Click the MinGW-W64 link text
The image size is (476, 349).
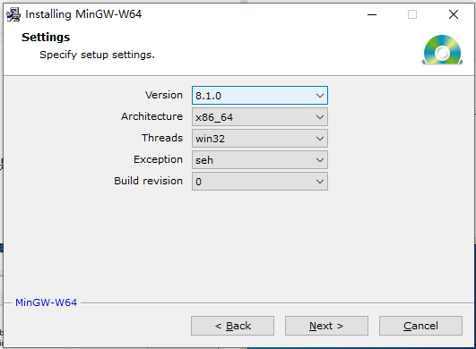(x=46, y=302)
